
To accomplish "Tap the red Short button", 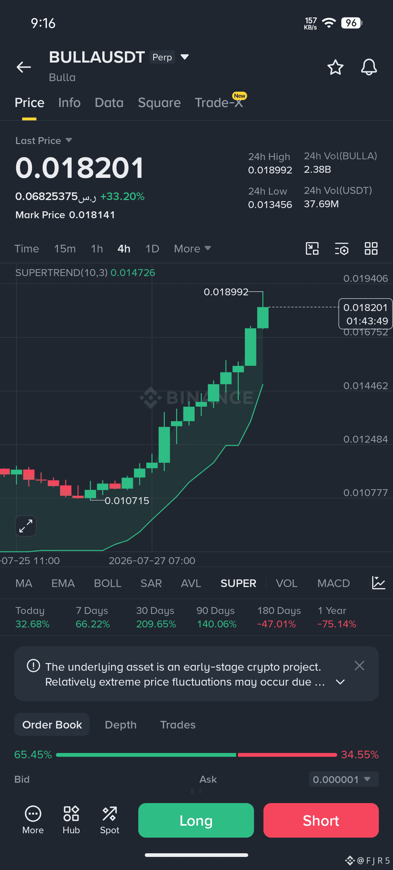I will 321,820.
